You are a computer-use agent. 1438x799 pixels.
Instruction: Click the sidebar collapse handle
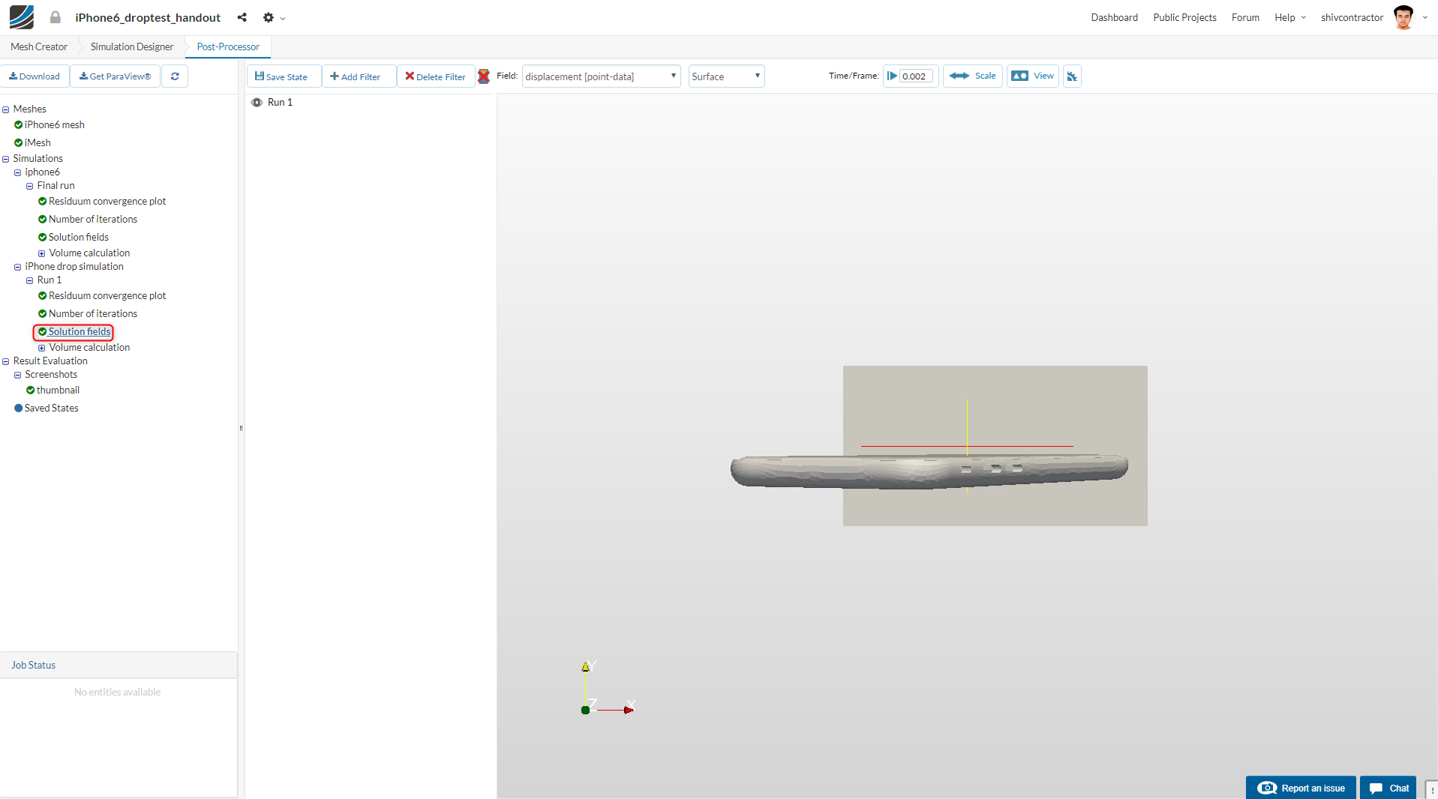(241, 429)
